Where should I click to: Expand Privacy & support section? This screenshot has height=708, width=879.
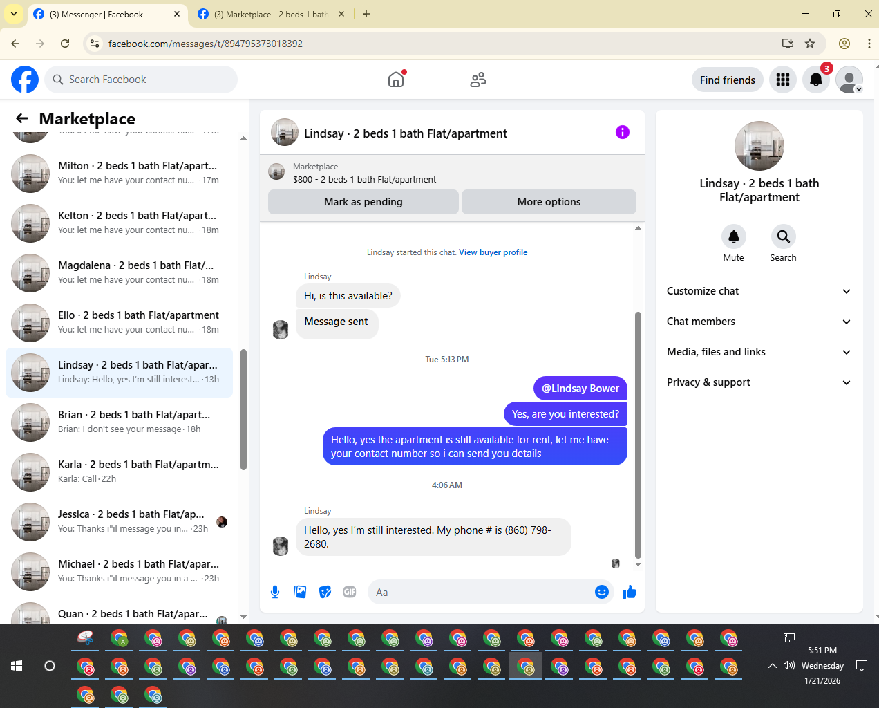click(759, 382)
